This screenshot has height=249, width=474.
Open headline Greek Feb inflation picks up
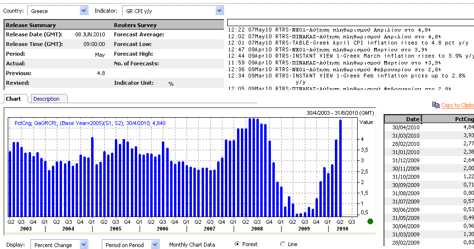[347, 79]
